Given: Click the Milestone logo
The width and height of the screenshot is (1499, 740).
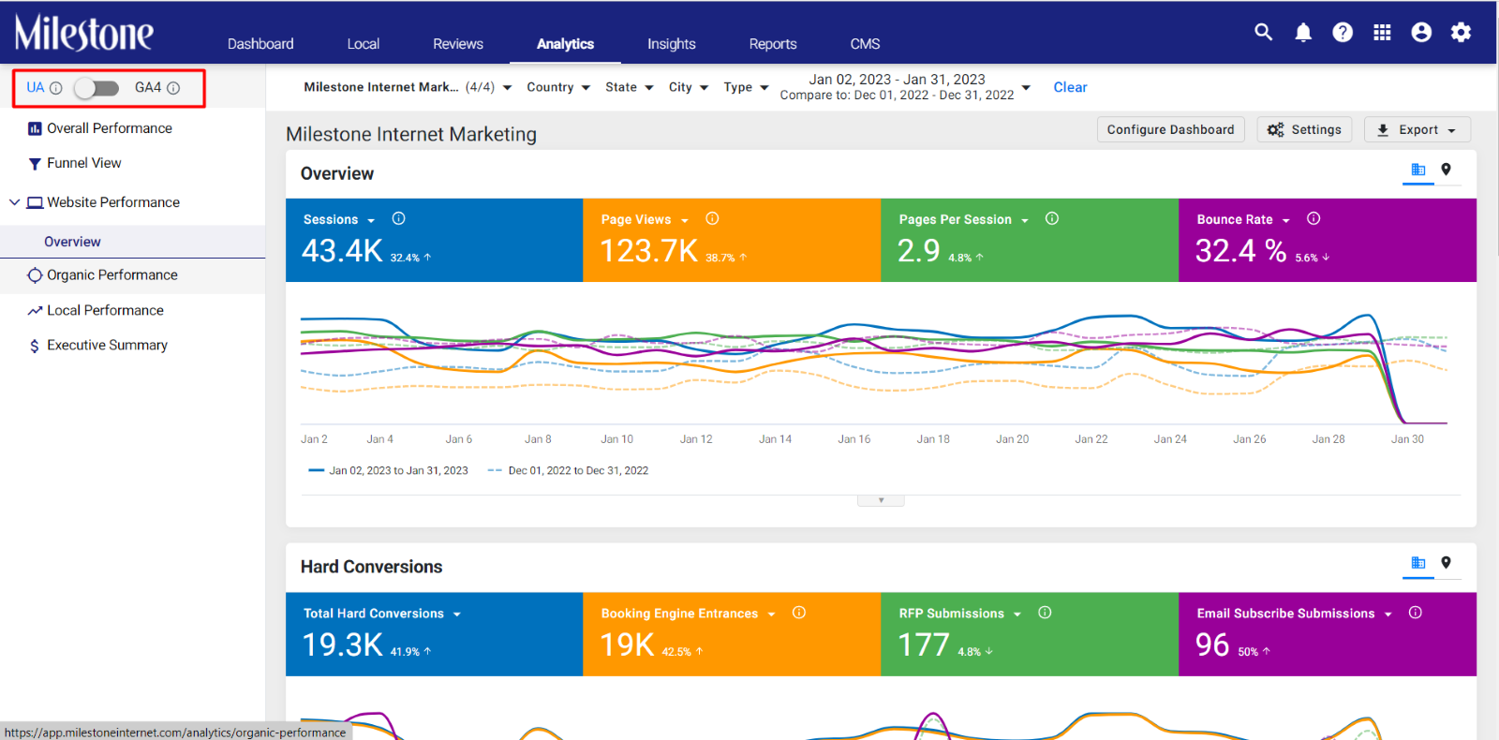Looking at the screenshot, I should coord(83,33).
